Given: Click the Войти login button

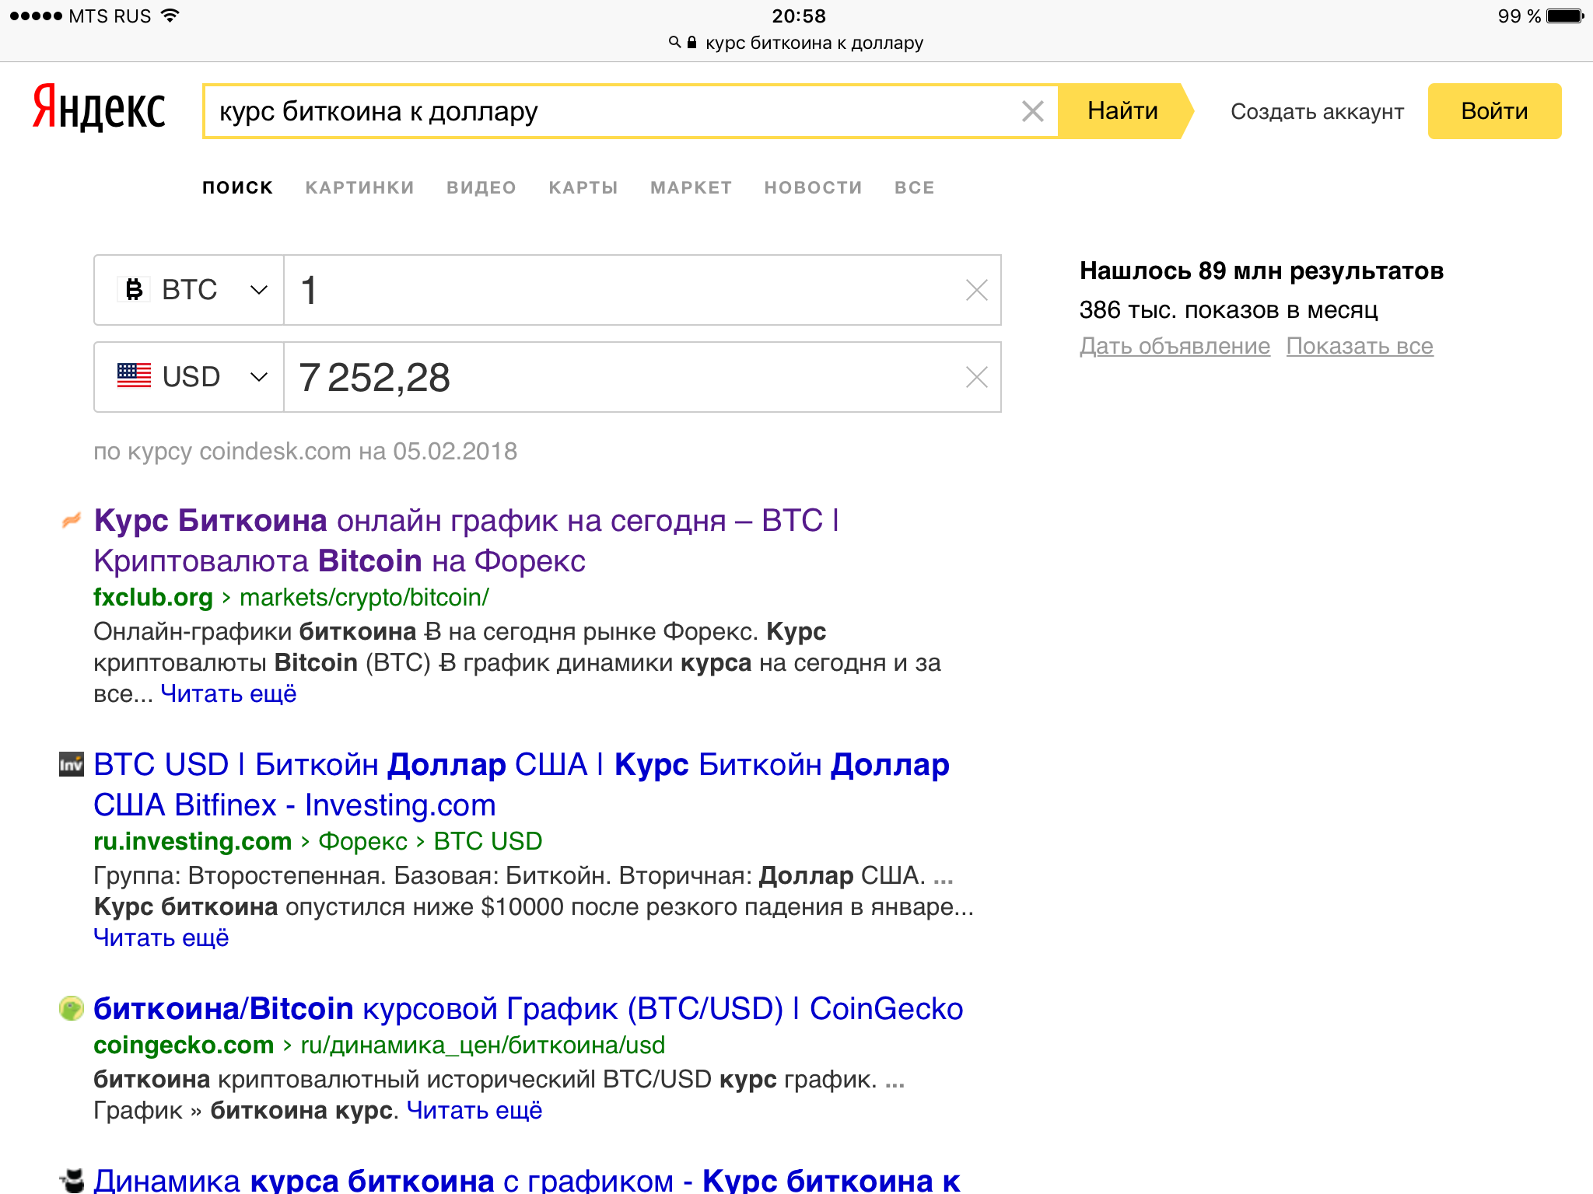Looking at the screenshot, I should click(x=1494, y=111).
